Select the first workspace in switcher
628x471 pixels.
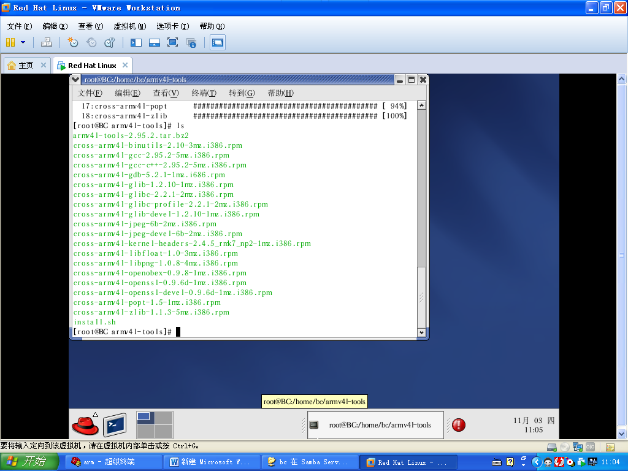tap(146, 418)
